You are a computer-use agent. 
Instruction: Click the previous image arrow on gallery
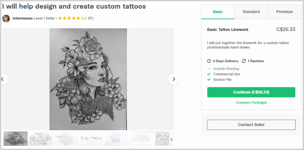(3, 79)
